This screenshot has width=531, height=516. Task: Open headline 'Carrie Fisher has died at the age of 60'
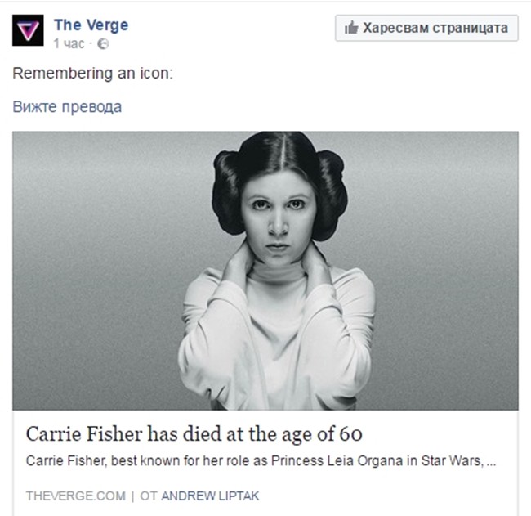point(194,434)
